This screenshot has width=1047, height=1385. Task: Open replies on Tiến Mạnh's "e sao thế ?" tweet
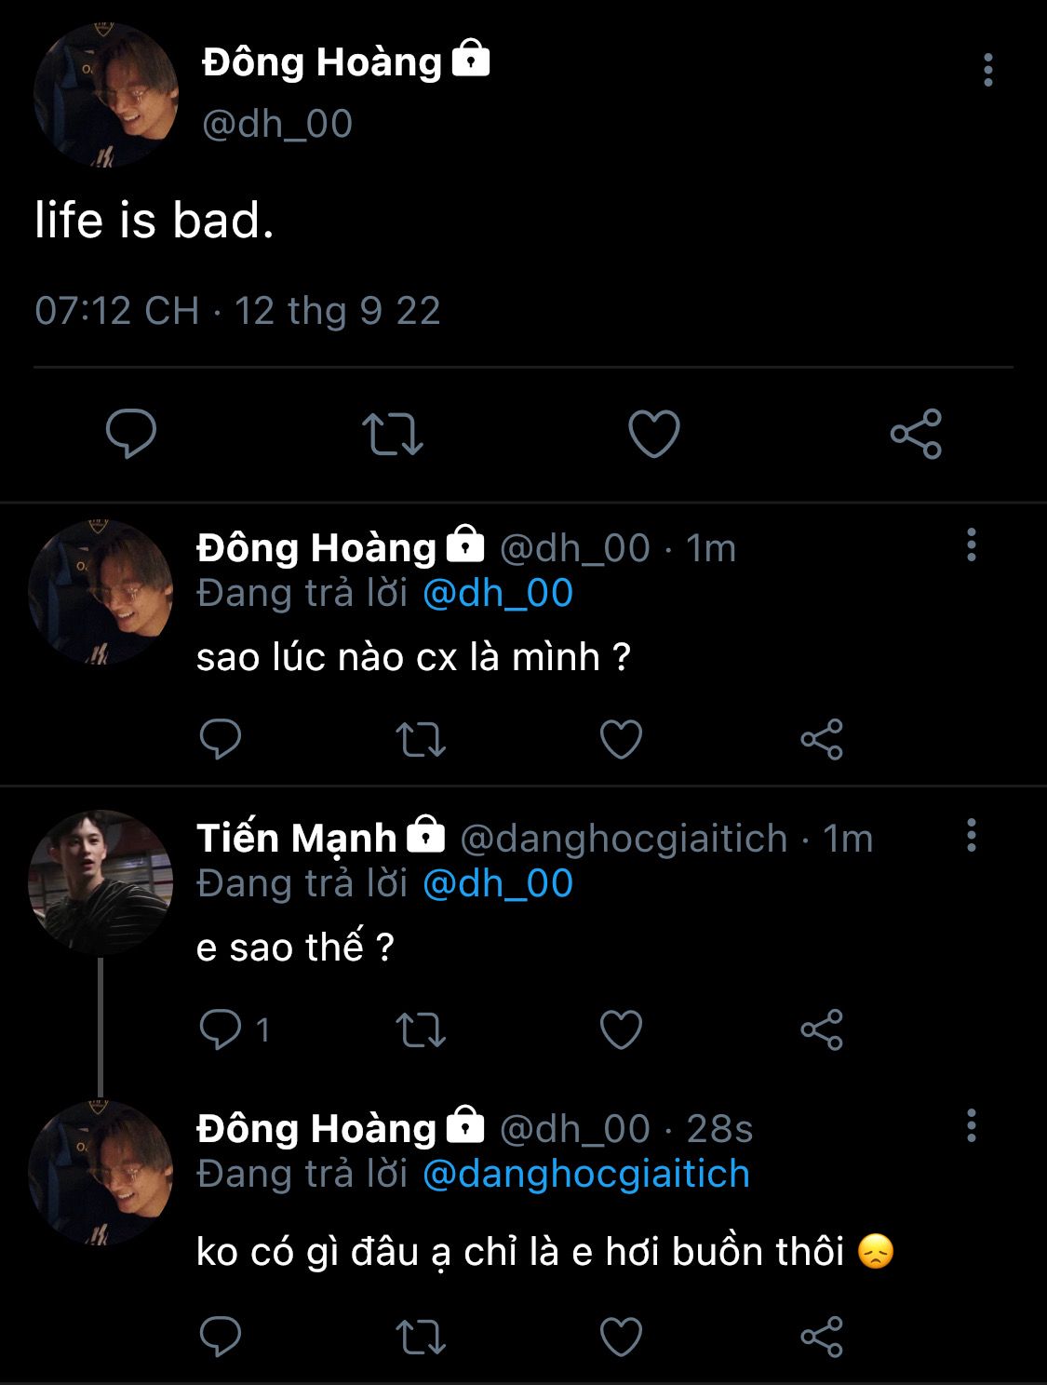click(221, 1030)
